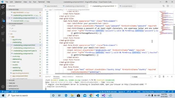Open the Mail app from taskbar
Image resolution: width=175 pixels, height=98 pixels.
pyautogui.click(x=85, y=96)
